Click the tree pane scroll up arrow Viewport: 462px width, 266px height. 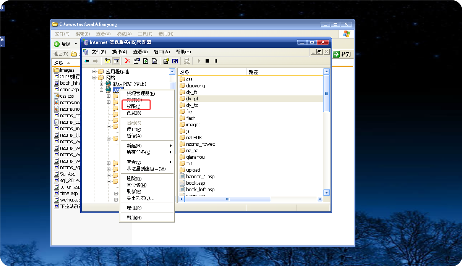tap(172, 71)
